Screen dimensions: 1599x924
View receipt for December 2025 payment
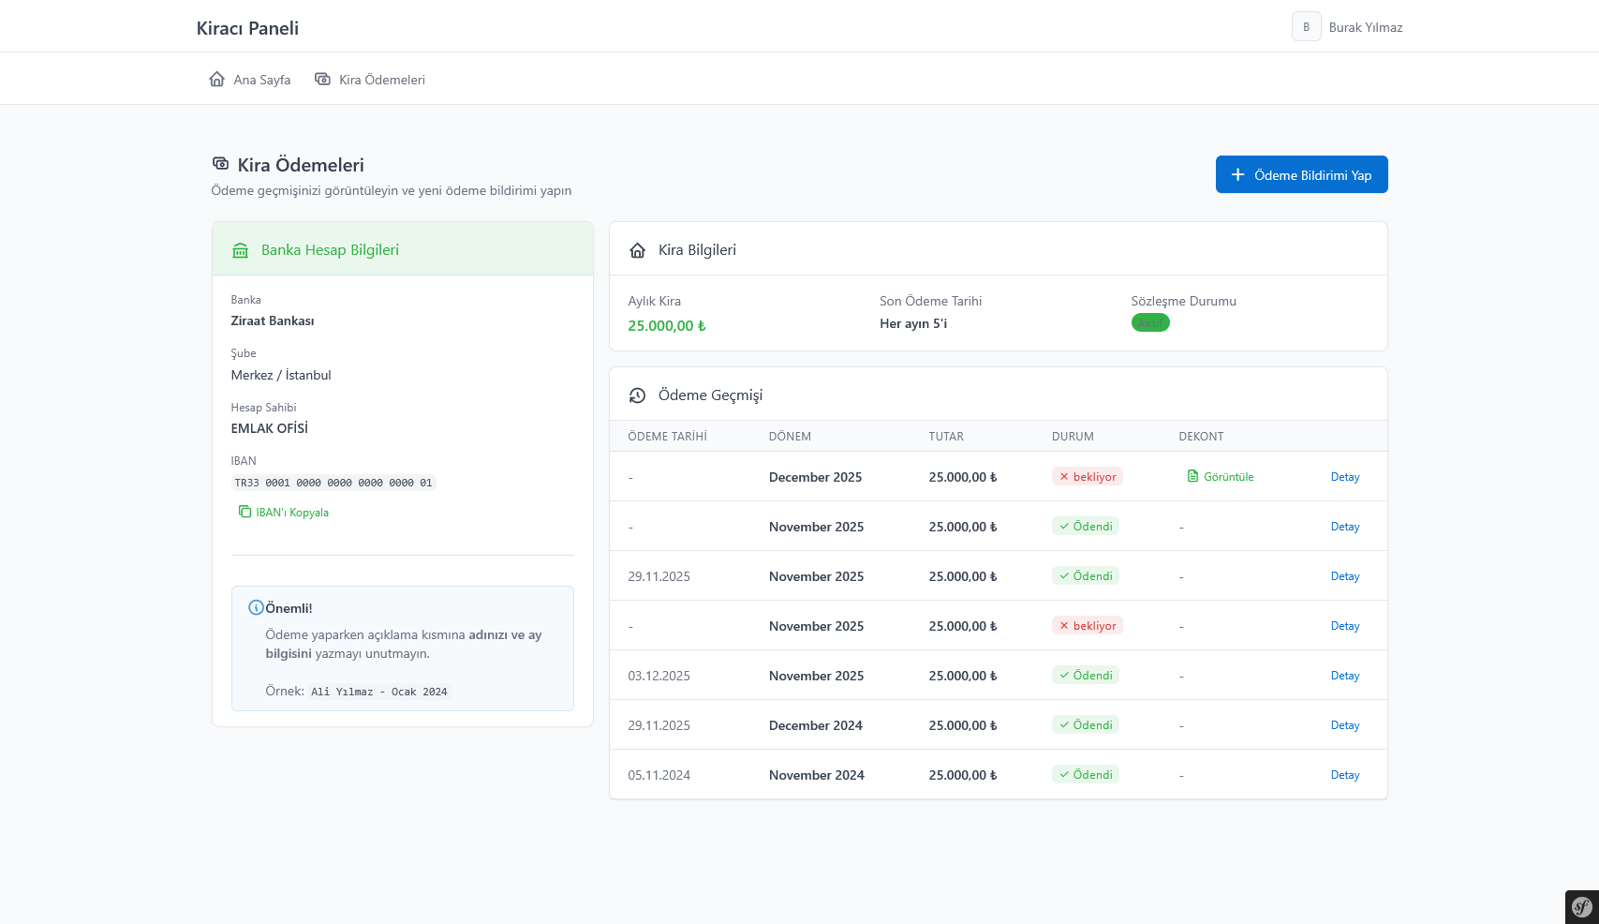1228,477
